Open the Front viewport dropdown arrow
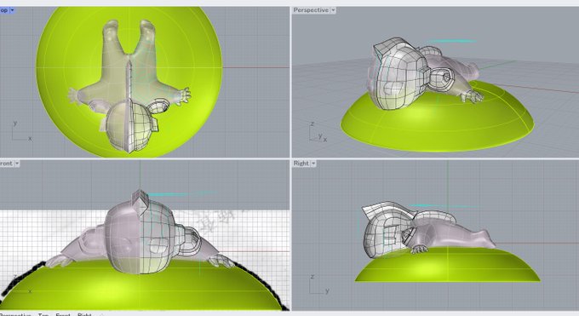 17,164
